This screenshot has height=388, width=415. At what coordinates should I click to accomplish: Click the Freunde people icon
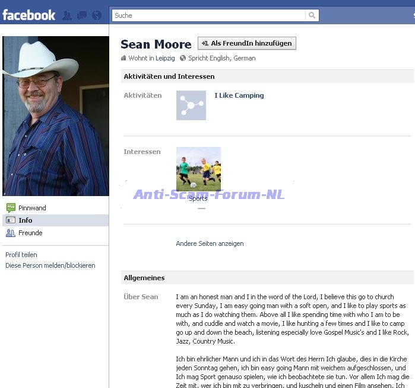pyautogui.click(x=11, y=233)
